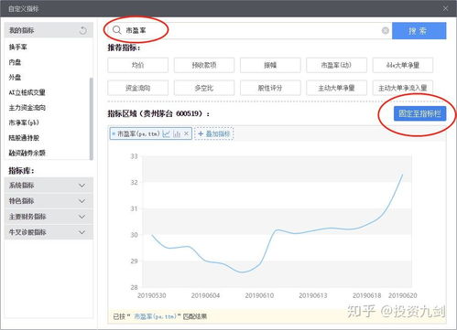
Task: Expand the 牛叉诊股指标 category
Action: (x=49, y=232)
